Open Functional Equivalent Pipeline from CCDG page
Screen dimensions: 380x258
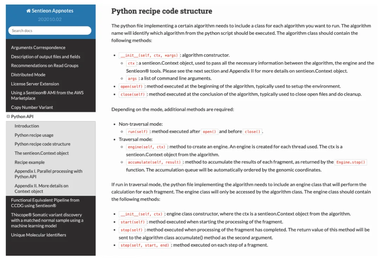coord(45,203)
